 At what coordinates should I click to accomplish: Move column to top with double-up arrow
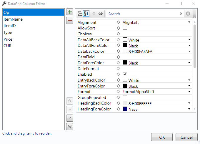click(70, 101)
